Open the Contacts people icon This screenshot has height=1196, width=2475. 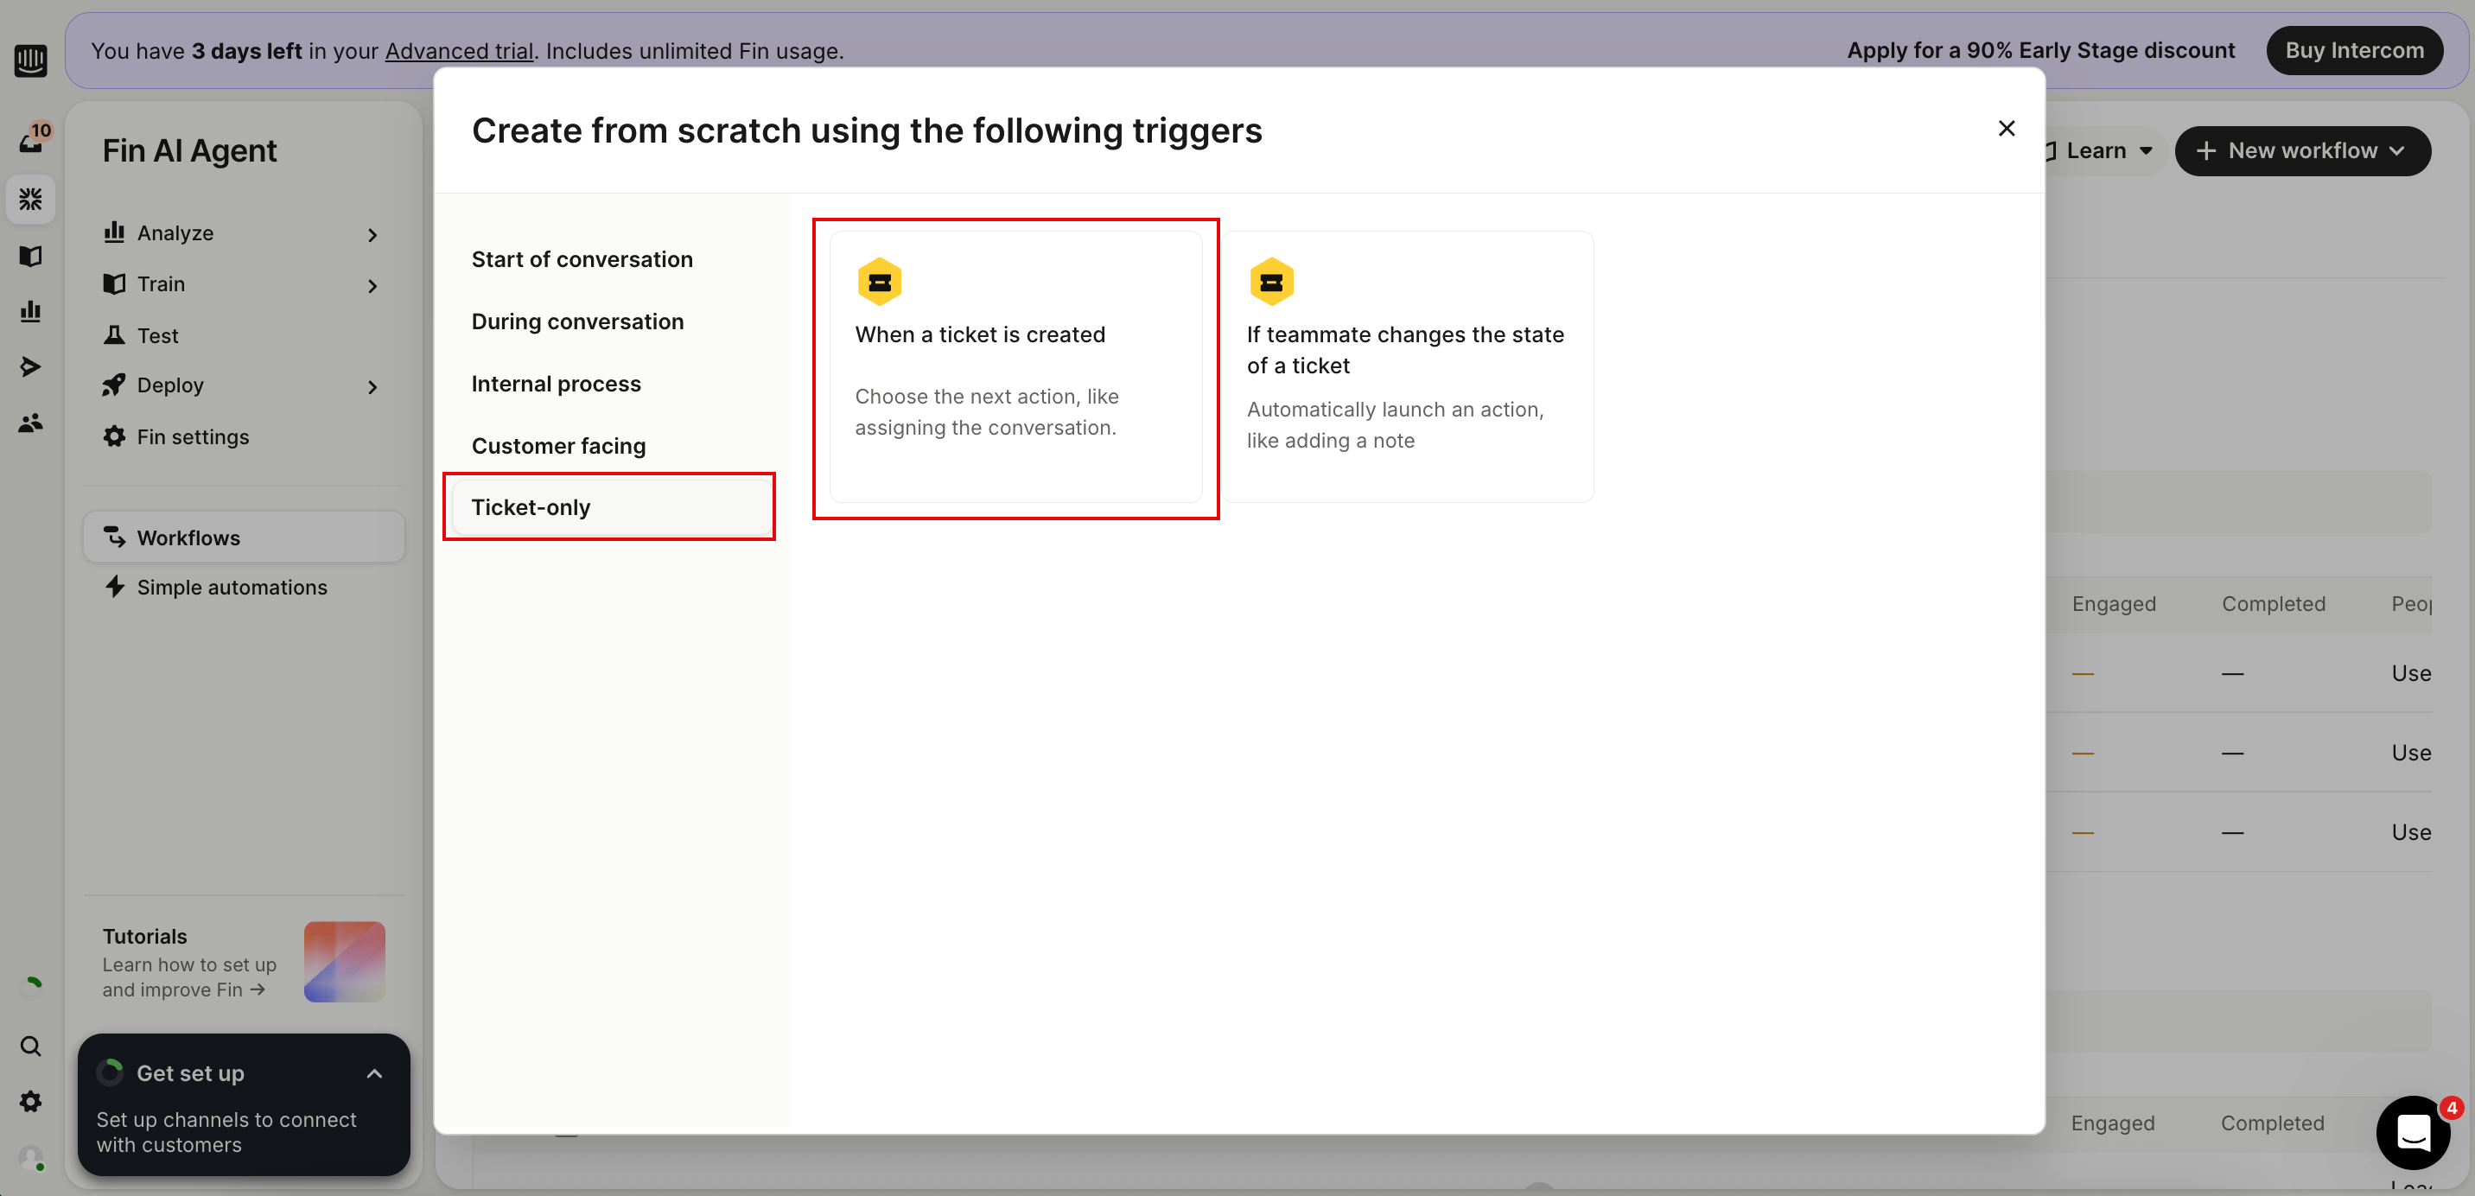tap(31, 423)
